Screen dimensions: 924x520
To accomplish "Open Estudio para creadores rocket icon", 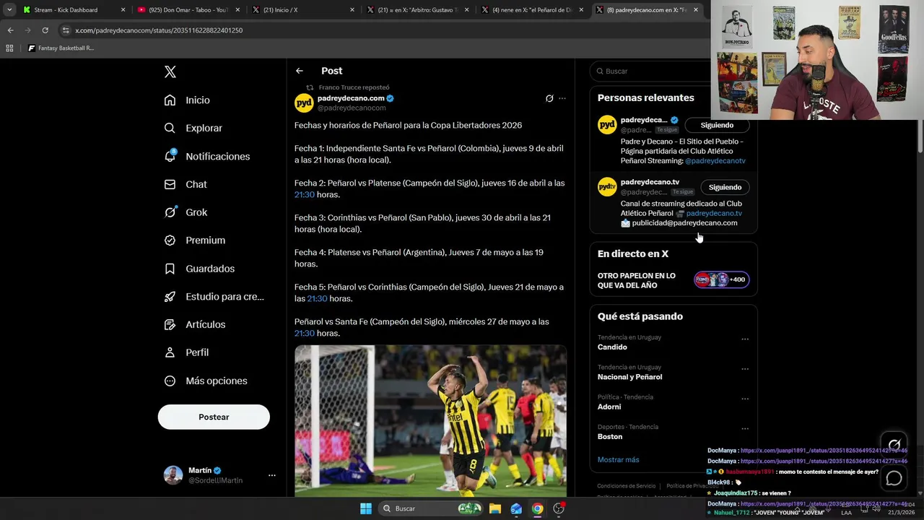I will pos(170,297).
